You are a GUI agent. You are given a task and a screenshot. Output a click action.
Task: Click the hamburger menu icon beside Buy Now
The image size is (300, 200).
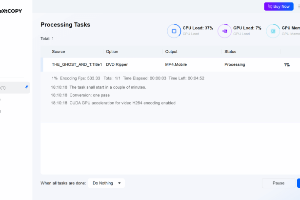tap(298, 6)
